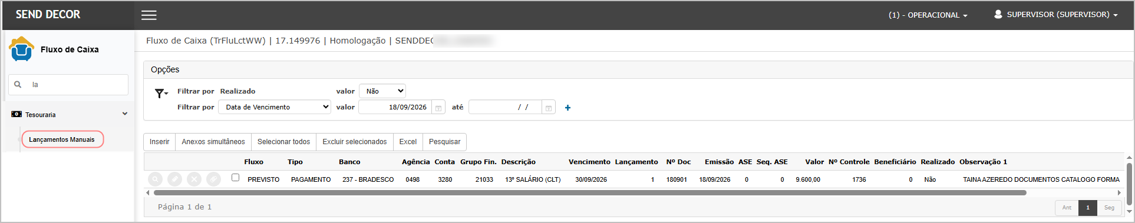This screenshot has height=223, width=1135.
Task: Delete the 13º SALÁRIO row with X icon
Action: pyautogui.click(x=194, y=179)
